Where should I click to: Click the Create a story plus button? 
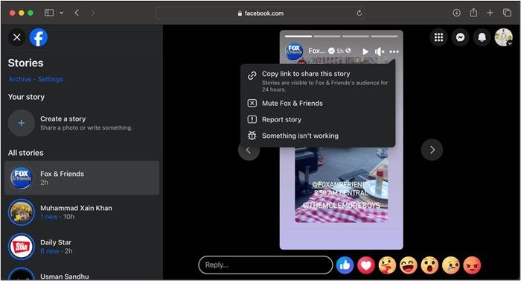pyautogui.click(x=22, y=123)
